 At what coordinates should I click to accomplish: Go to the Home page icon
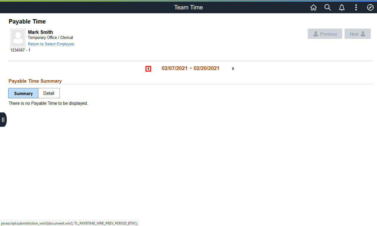click(x=313, y=8)
